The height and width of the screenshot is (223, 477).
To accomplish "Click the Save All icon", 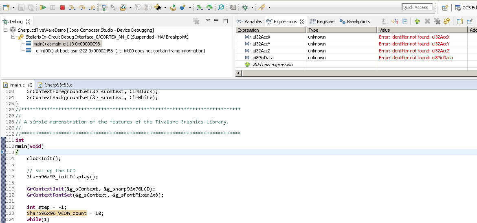I will (x=31, y=7).
